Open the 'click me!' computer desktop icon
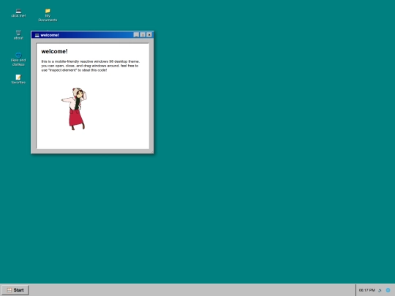 click(x=18, y=13)
